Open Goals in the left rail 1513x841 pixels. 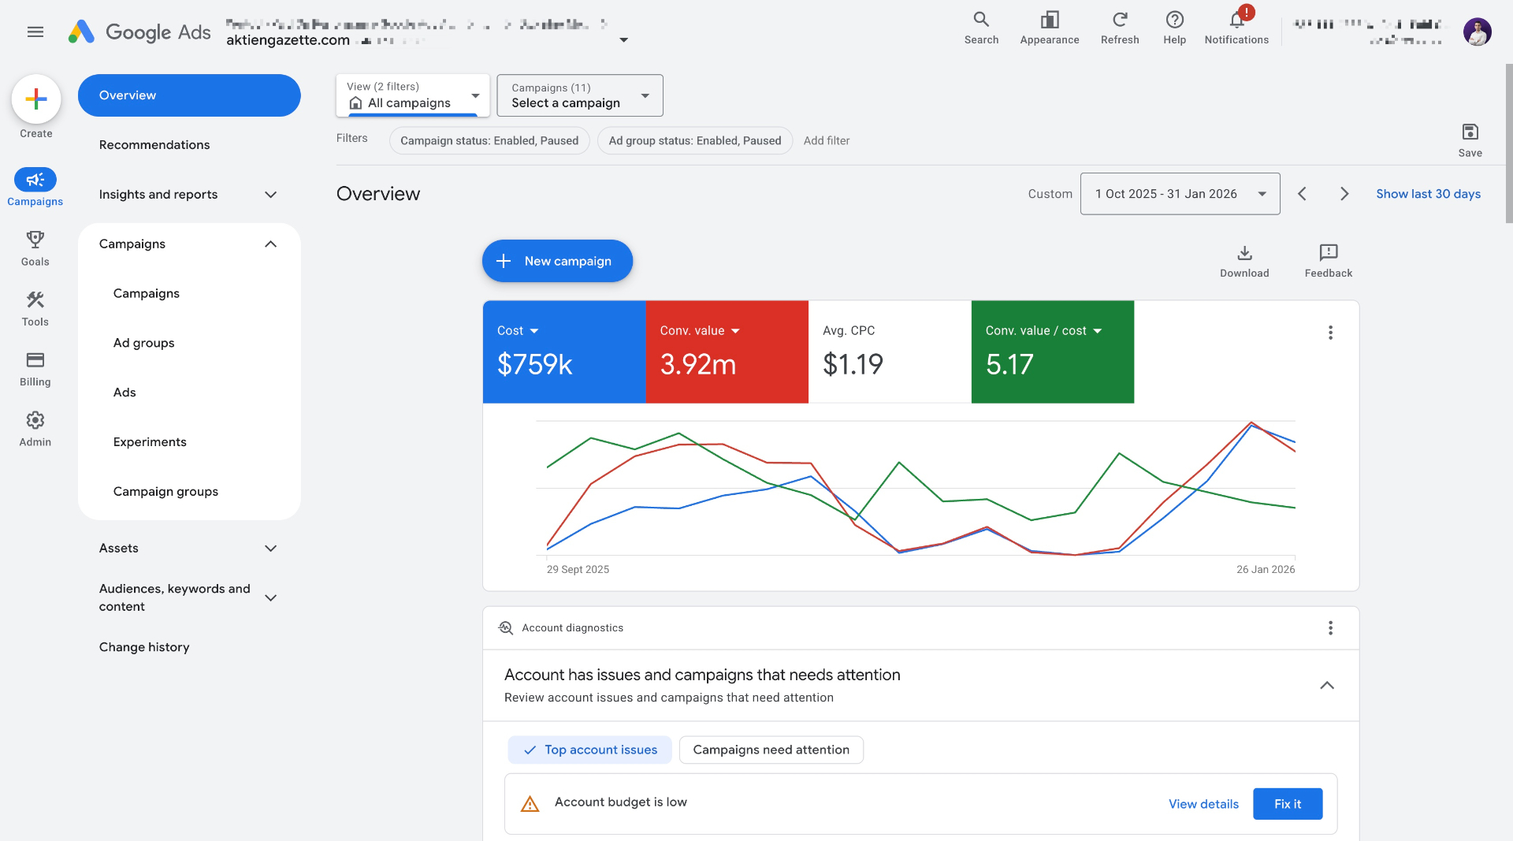click(x=35, y=248)
